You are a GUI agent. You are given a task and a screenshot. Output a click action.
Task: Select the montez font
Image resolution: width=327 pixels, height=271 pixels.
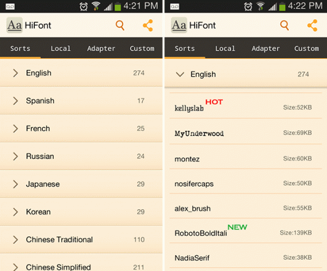pos(246,156)
